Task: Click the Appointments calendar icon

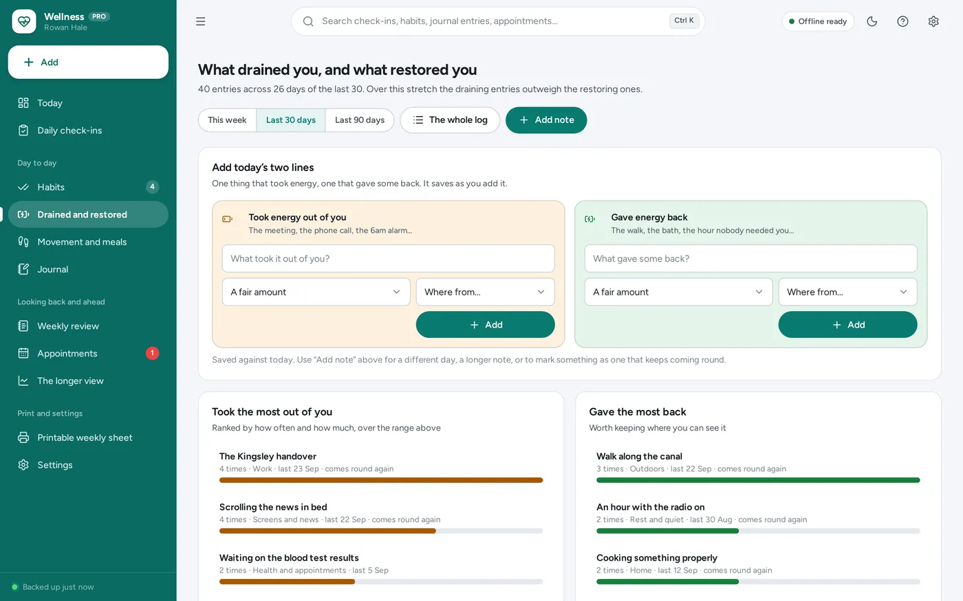Action: (23, 353)
